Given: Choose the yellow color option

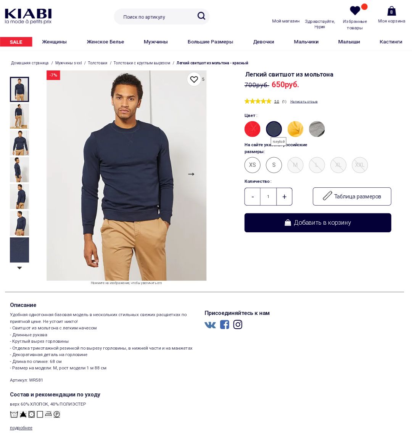Looking at the screenshot, I should point(295,129).
